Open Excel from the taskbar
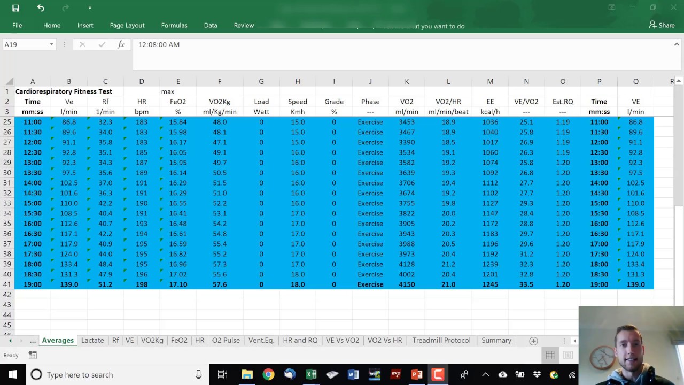The height and width of the screenshot is (385, 684). pyautogui.click(x=311, y=374)
